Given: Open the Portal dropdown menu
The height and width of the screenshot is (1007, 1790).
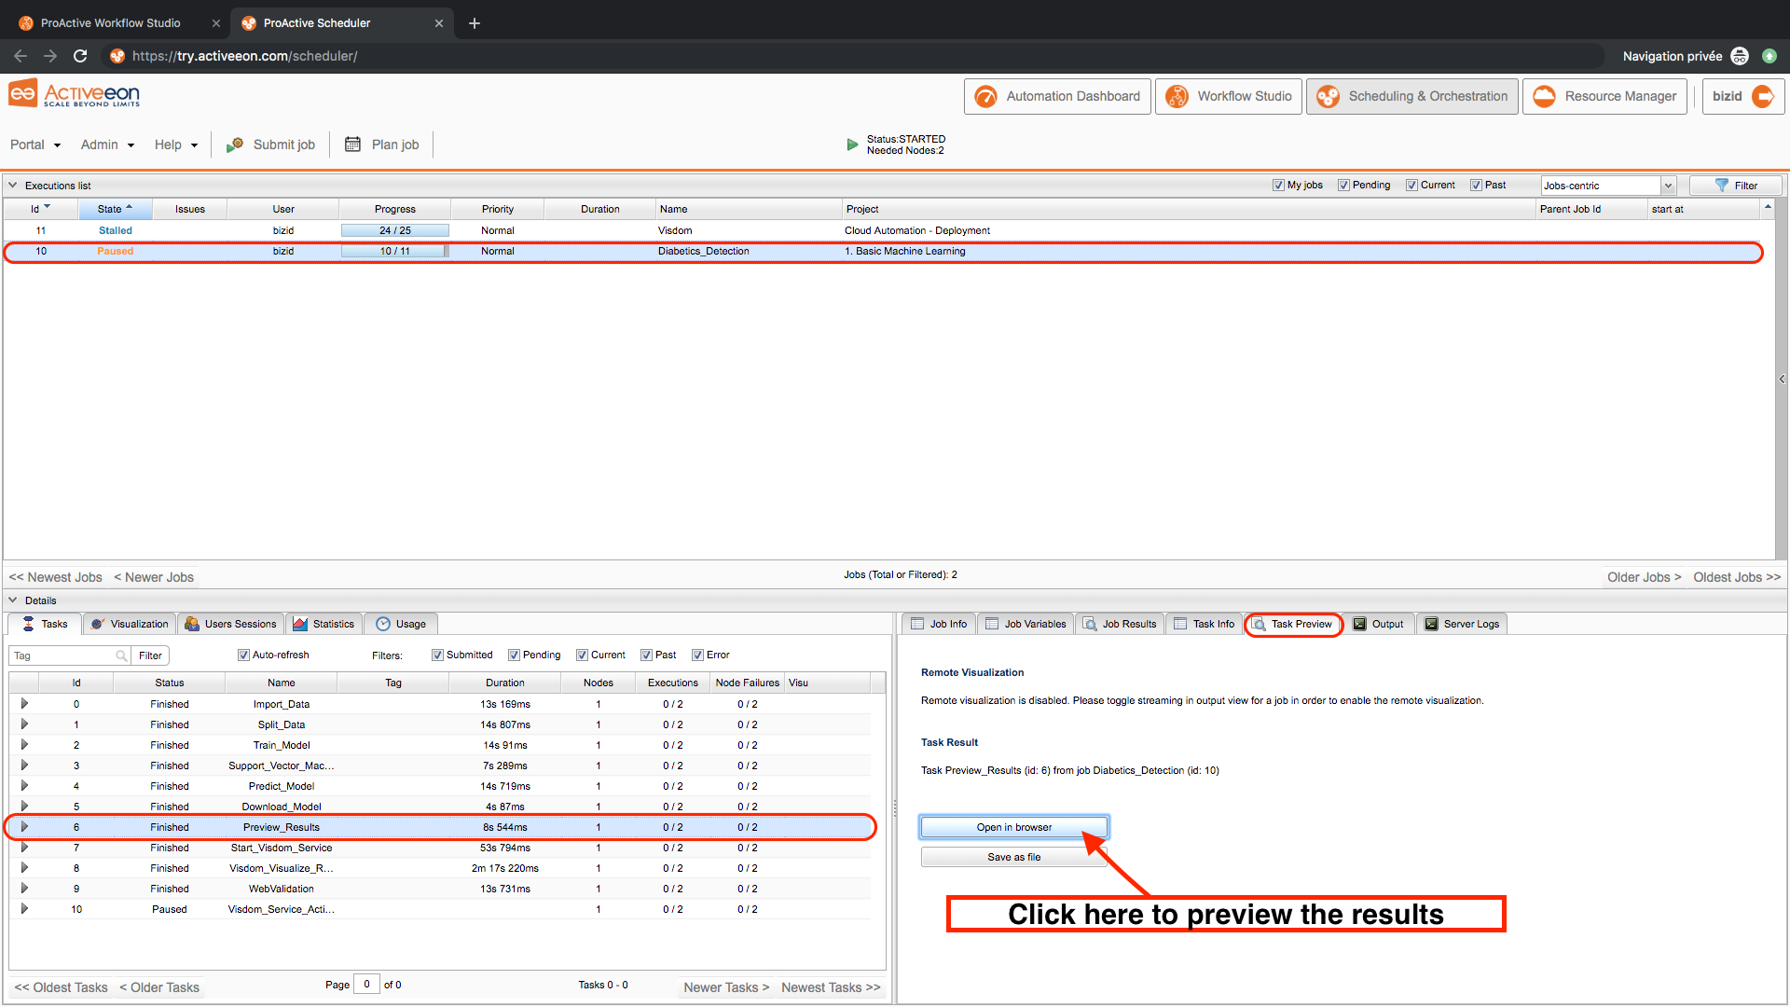Looking at the screenshot, I should [35, 145].
